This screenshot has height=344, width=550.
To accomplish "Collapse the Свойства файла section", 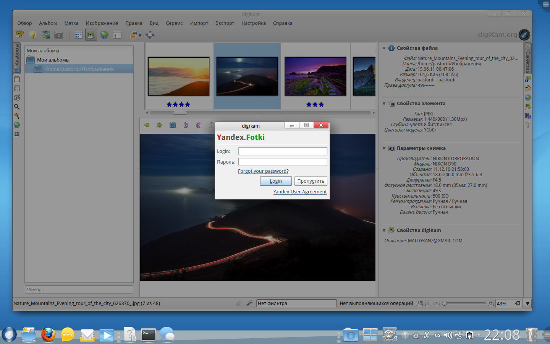I will (x=384, y=48).
